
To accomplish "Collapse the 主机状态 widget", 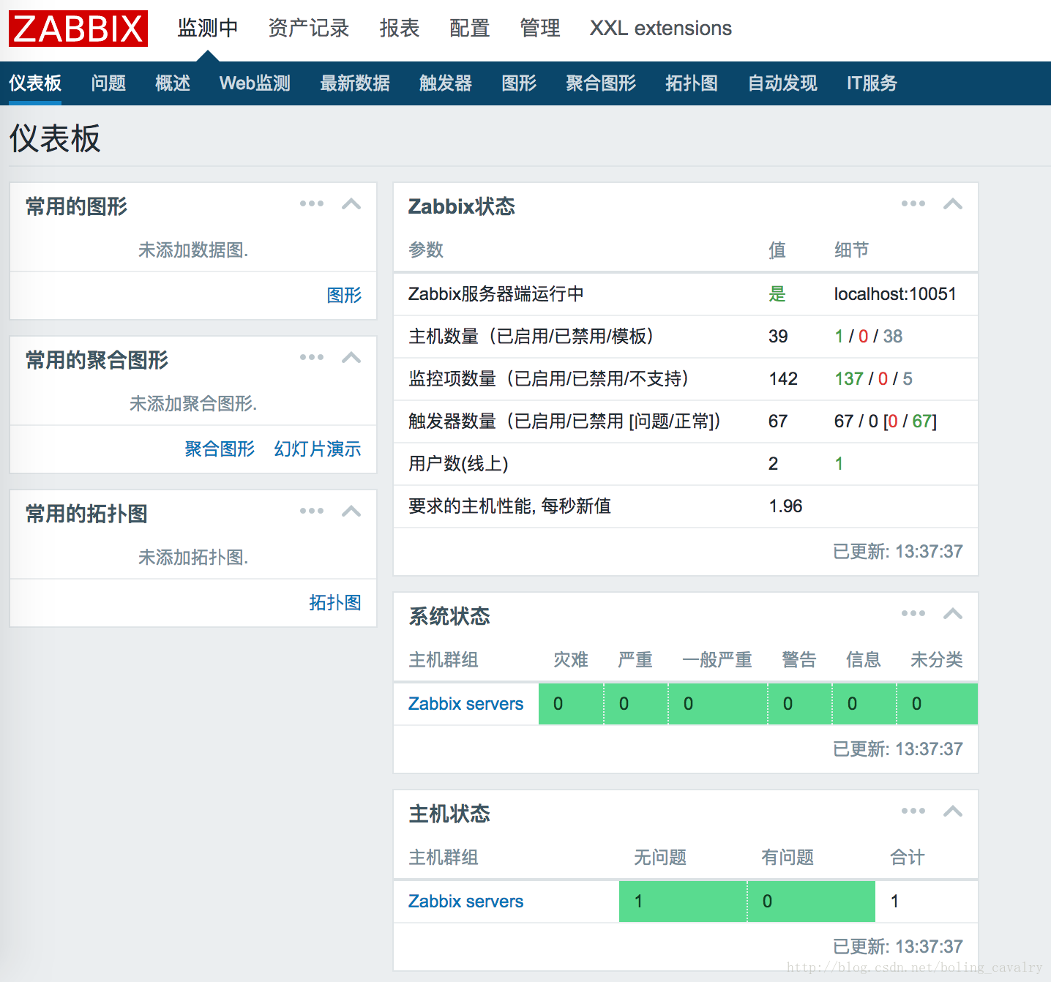I will [x=953, y=812].
